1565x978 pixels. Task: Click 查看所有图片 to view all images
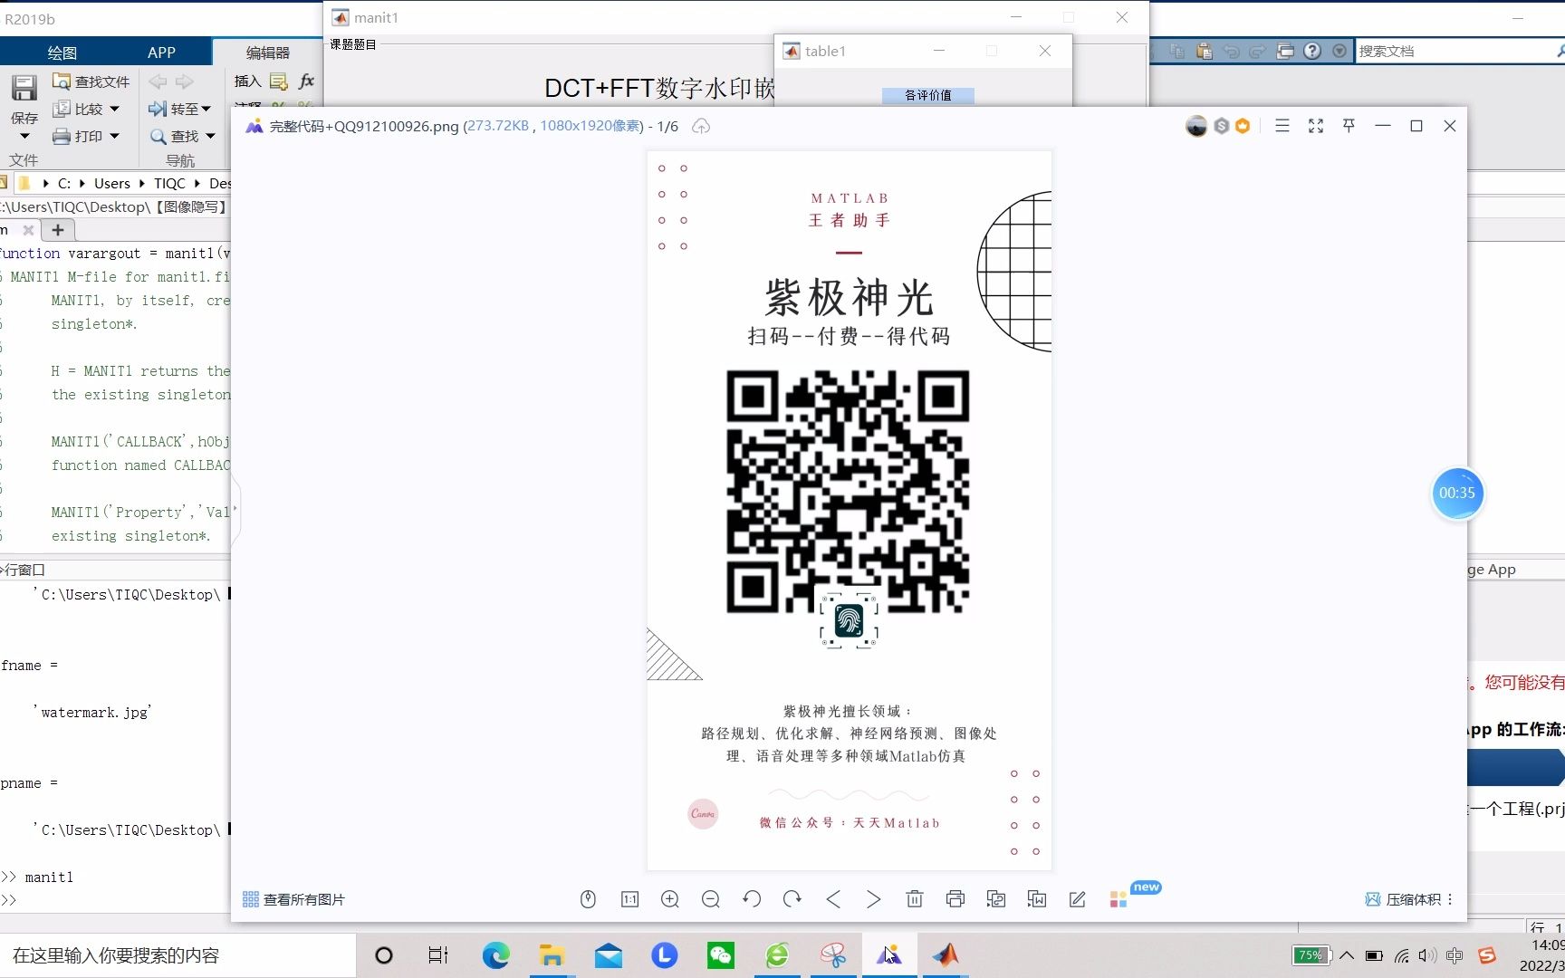click(294, 899)
